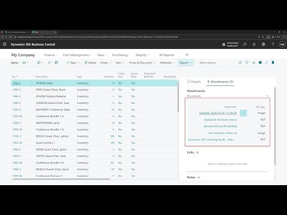Viewport: 287px width, 215px height.
Task: Open the user account avatar menu
Action: point(282,44)
